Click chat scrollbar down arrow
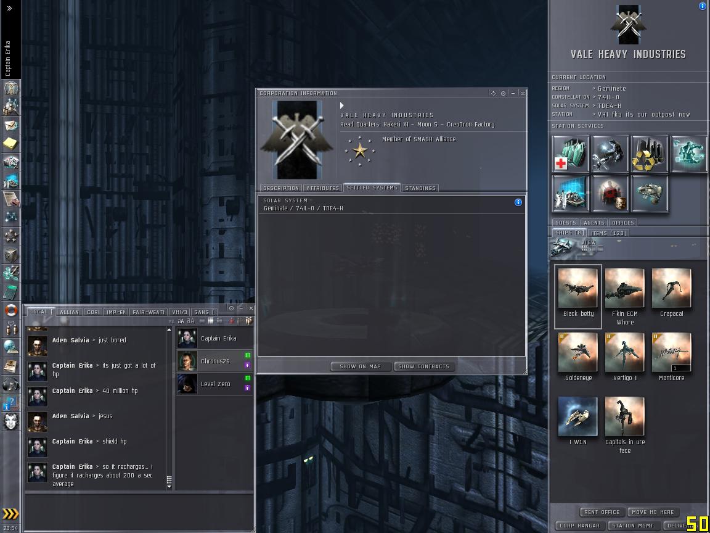The width and height of the screenshot is (710, 533). coord(169,486)
